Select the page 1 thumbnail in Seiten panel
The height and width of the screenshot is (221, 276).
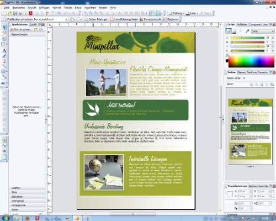(250, 131)
